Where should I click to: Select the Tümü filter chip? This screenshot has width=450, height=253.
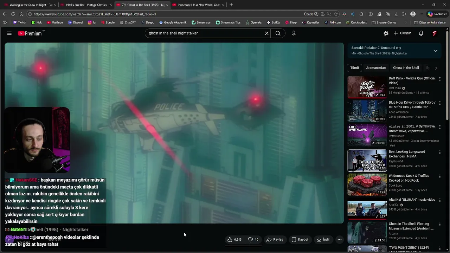pos(354,68)
